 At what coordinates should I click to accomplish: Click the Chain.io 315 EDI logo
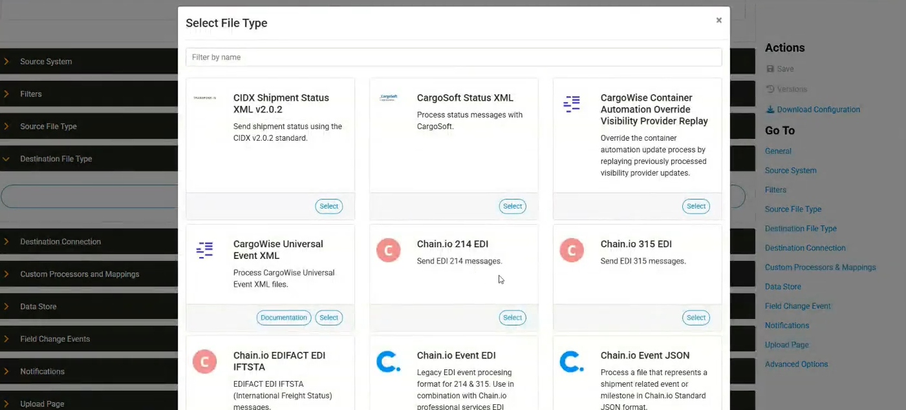(x=572, y=251)
